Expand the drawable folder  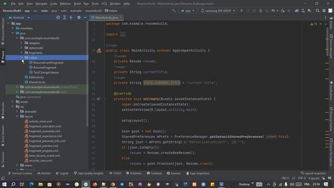click(x=17, y=111)
